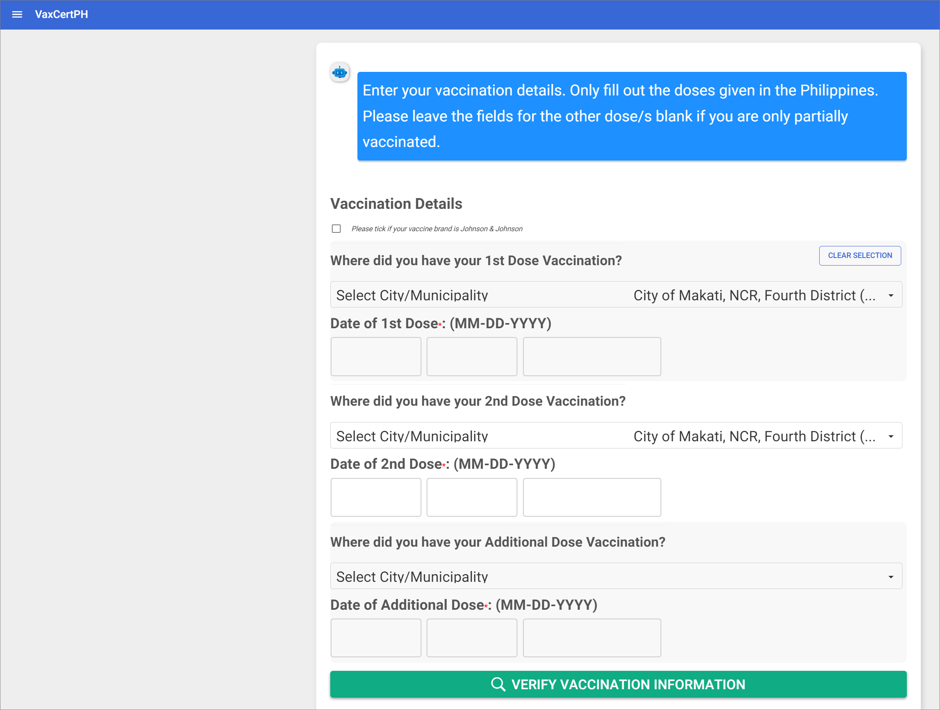The height and width of the screenshot is (710, 940).
Task: Open the 2nd Dose city dropdown
Action: (x=615, y=436)
